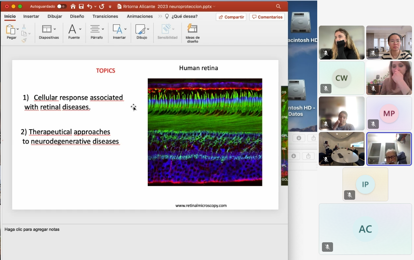Click the Redo circular arrow icon
This screenshot has height=260, width=414.
click(102, 6)
